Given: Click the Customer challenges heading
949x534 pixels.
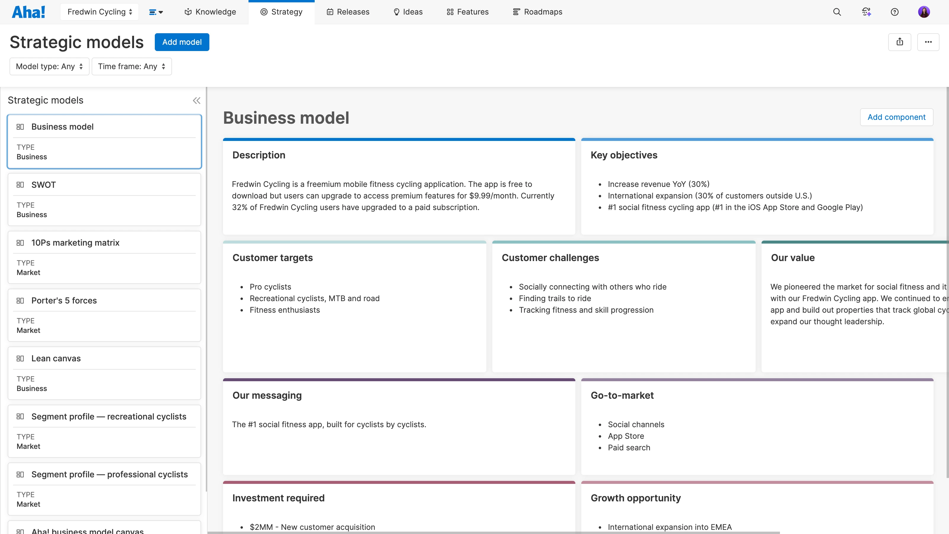Looking at the screenshot, I should (x=550, y=258).
